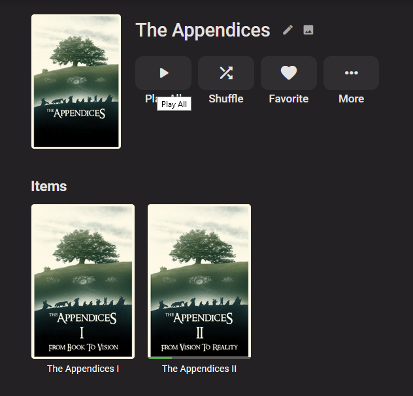Click the play triangle icon button

[163, 73]
